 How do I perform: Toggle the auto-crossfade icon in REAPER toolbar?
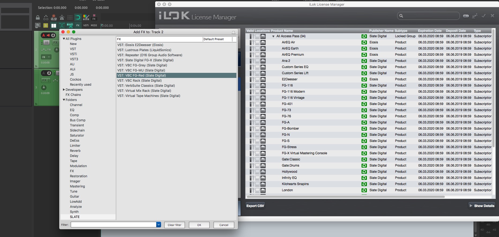62,25
